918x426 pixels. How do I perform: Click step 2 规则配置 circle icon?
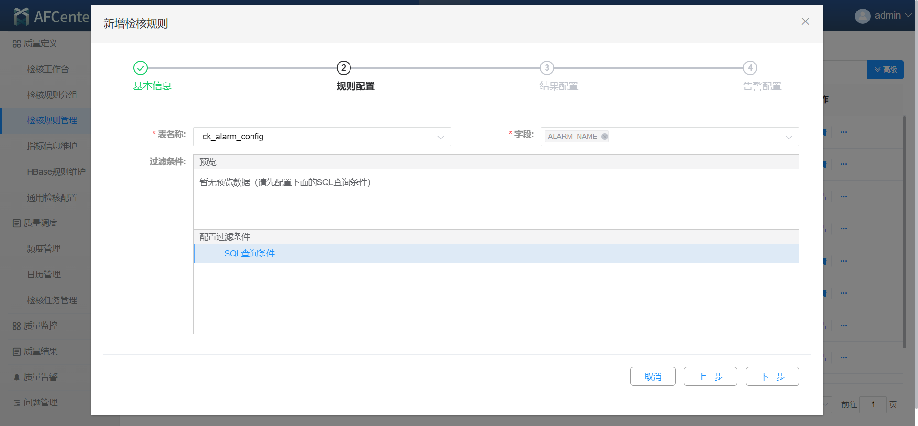point(344,68)
